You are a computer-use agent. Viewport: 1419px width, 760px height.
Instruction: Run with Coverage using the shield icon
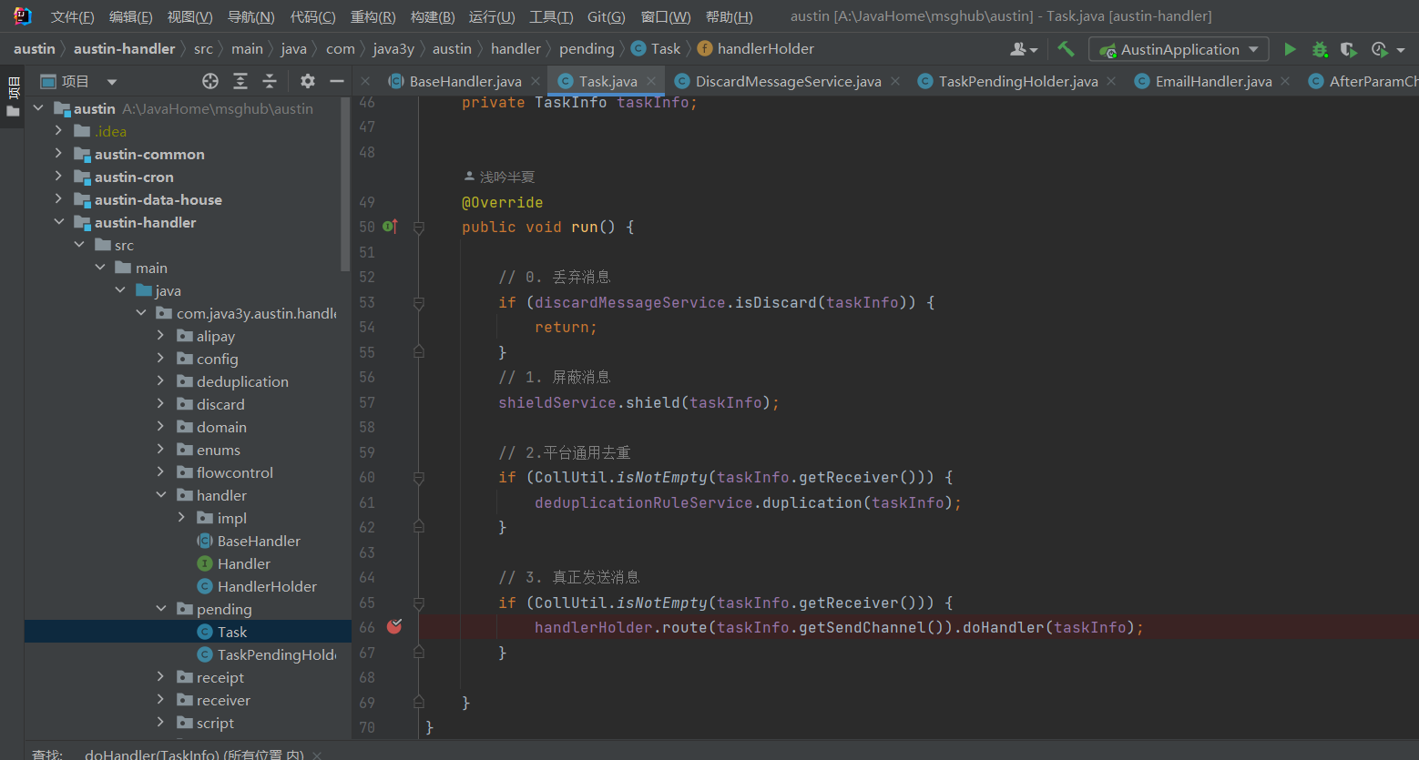click(x=1349, y=49)
